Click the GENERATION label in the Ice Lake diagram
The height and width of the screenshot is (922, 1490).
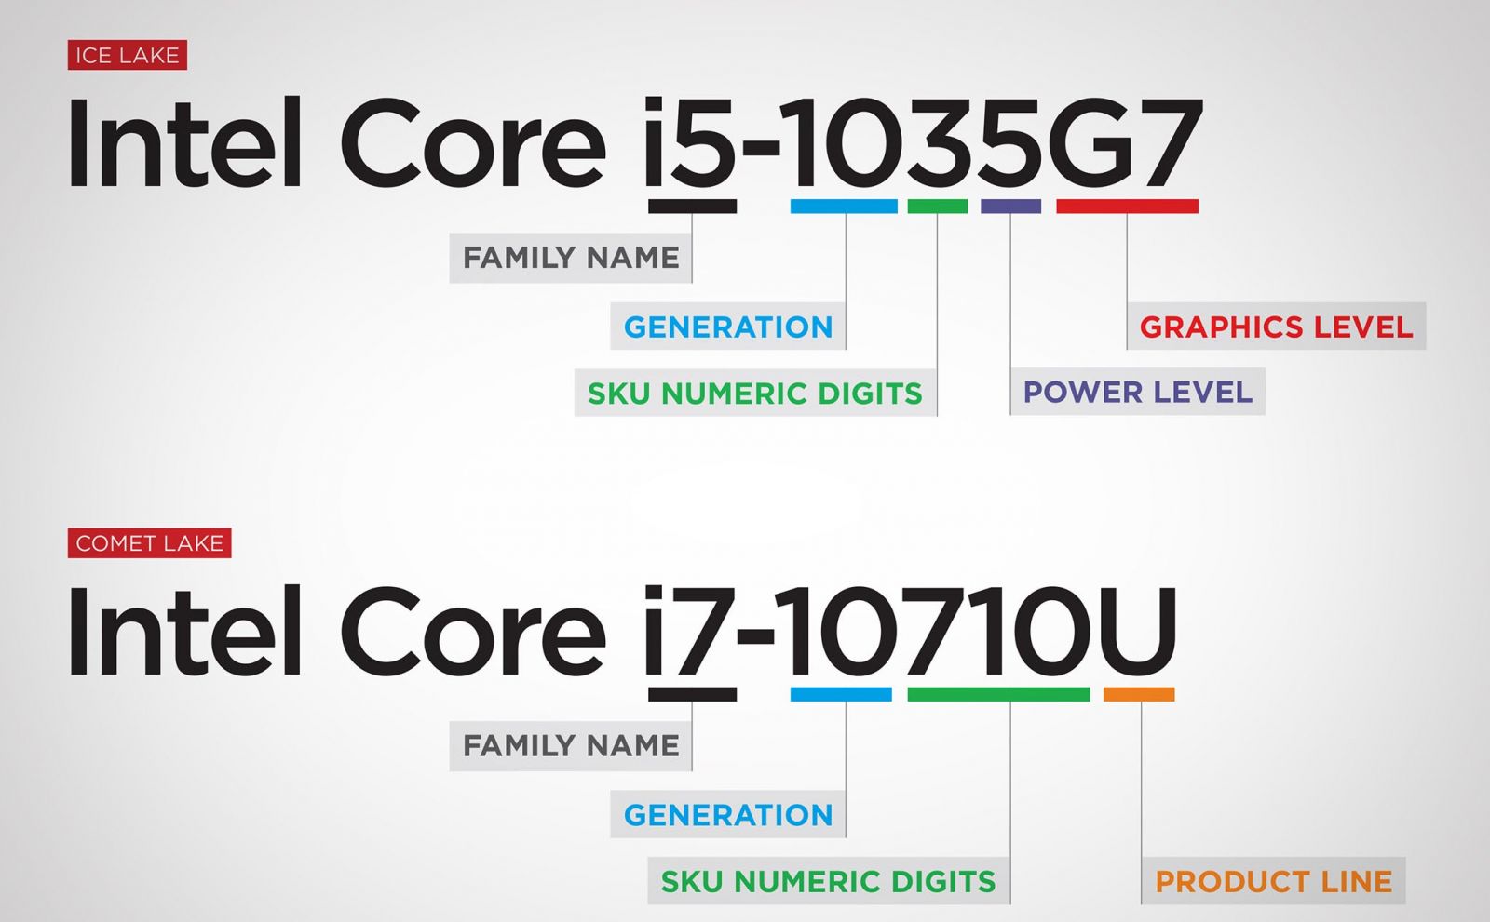coord(727,327)
